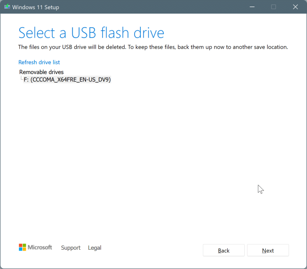The image size is (307, 269).
Task: Click the Refresh drive list link
Action: click(x=39, y=62)
